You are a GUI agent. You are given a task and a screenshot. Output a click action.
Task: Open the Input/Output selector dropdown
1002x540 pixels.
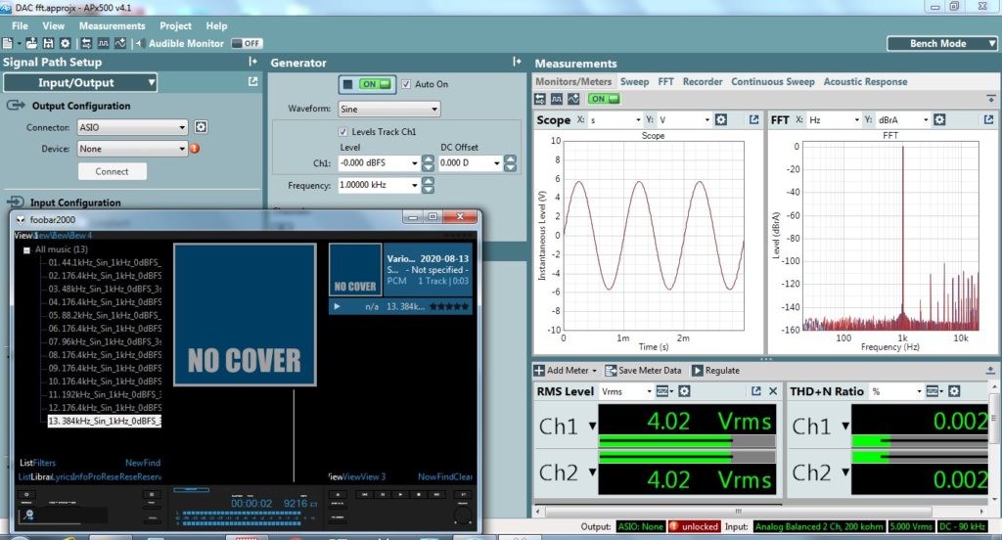82,83
